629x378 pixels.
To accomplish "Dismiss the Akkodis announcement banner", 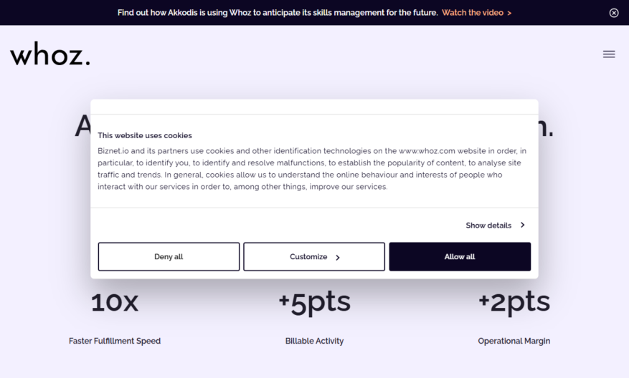I will tap(614, 13).
